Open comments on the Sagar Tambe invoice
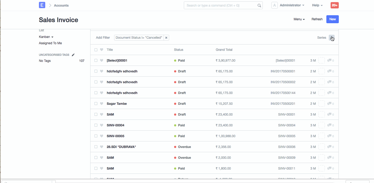The image size is (374, 183). point(329,103)
